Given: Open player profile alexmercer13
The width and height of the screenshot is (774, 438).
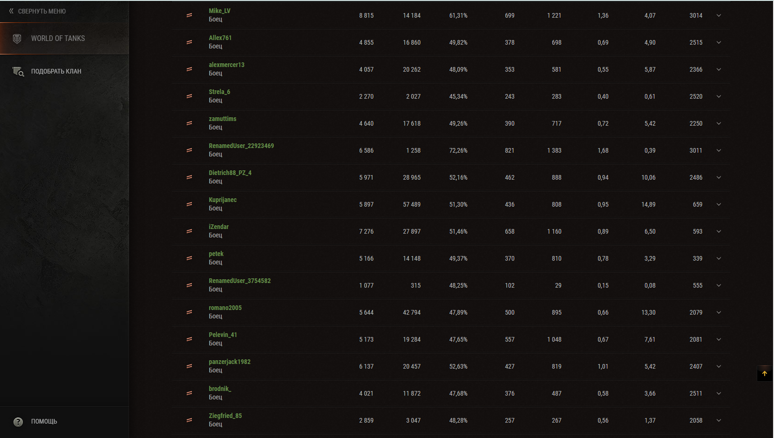Looking at the screenshot, I should click(x=226, y=65).
